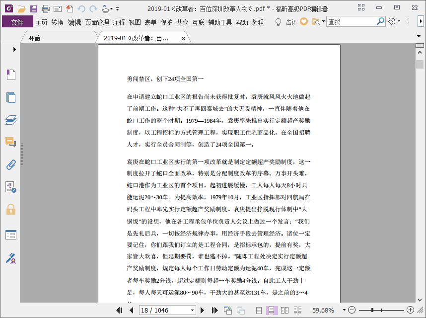Go to the next page
The height and width of the screenshot is (318, 426).
[x=202, y=310]
